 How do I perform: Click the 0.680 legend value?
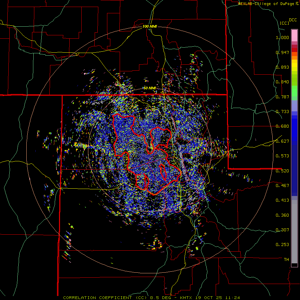click(282, 126)
